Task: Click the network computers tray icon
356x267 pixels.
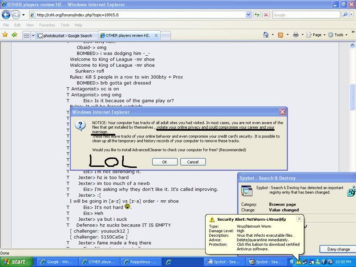Action: [305, 262]
